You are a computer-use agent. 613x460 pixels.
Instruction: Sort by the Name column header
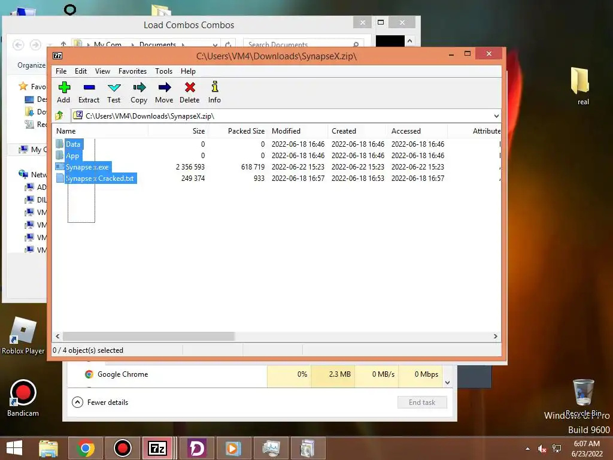click(x=101, y=131)
